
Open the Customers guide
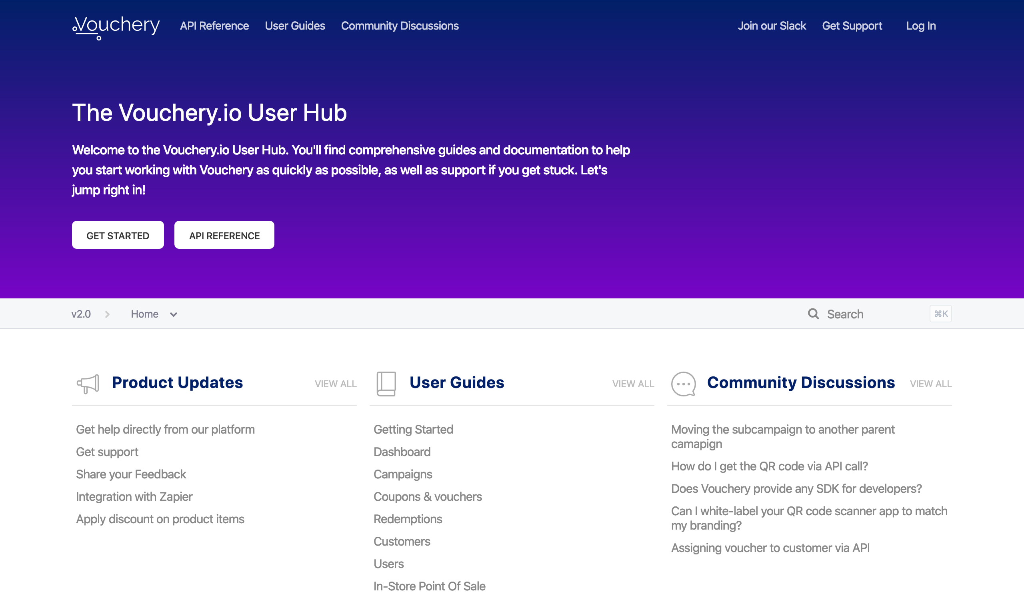402,541
